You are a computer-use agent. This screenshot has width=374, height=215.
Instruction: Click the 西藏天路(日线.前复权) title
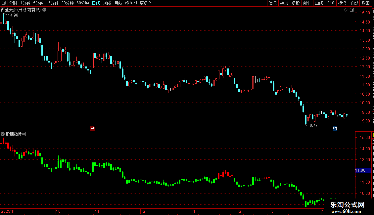[21, 10]
